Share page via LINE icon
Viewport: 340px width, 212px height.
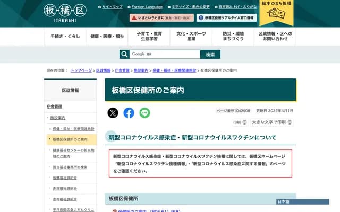tap(144, 113)
